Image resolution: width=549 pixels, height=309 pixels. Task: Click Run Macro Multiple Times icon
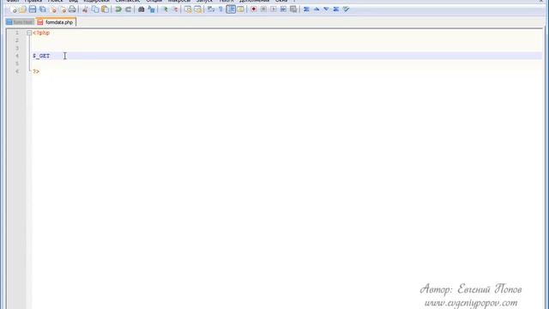283,9
